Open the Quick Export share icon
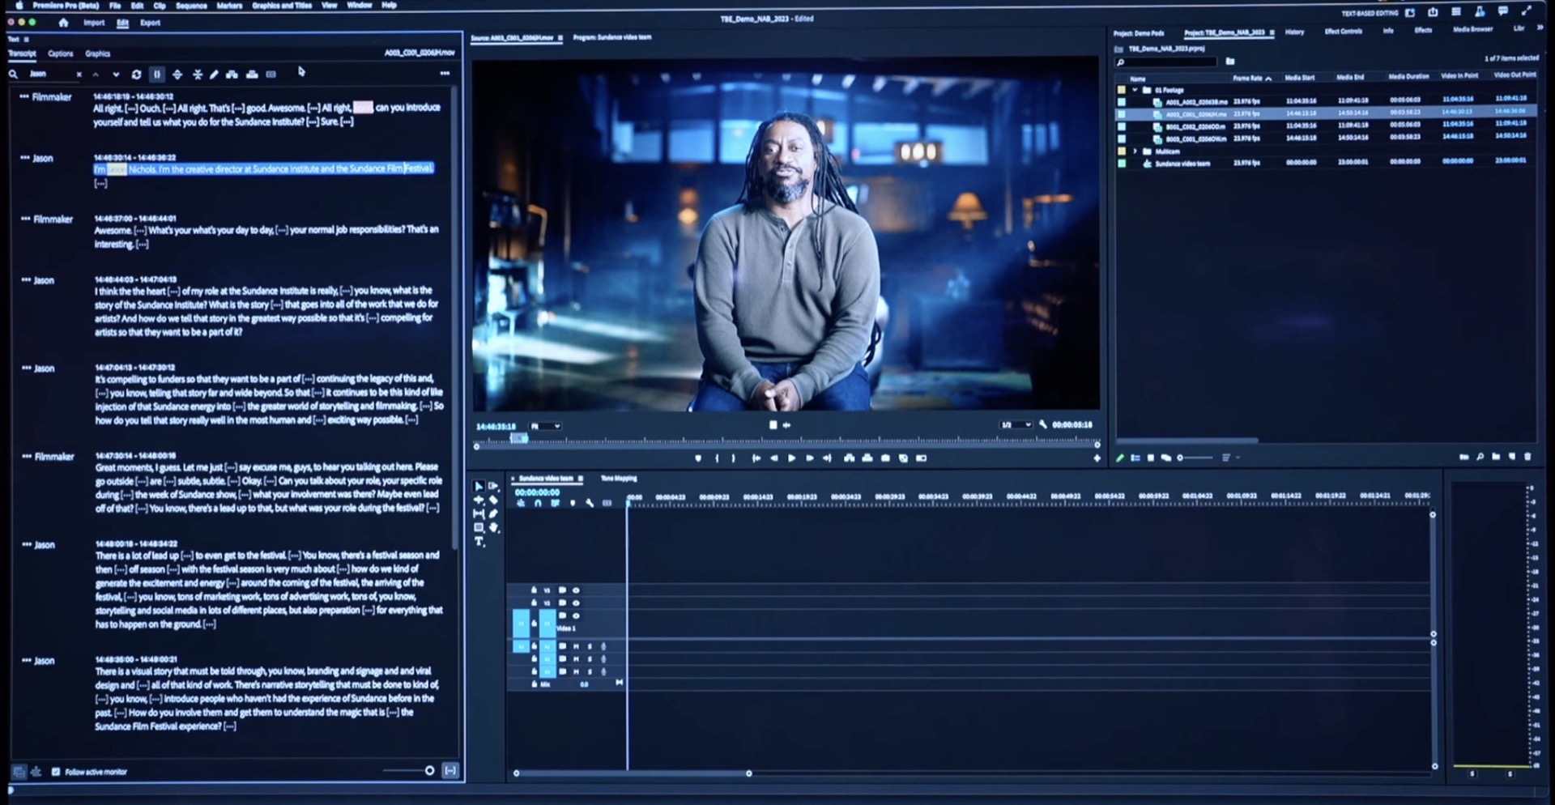 tap(1433, 12)
